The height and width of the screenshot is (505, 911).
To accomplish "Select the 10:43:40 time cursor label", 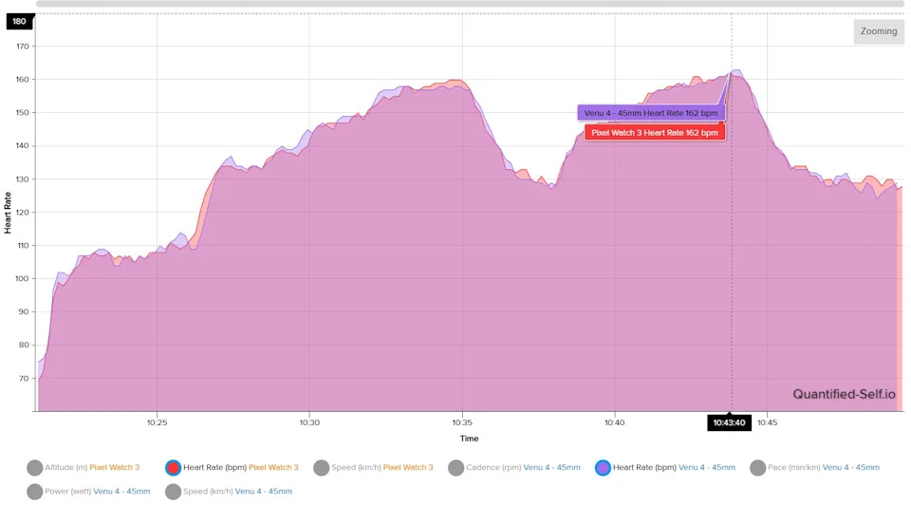I will tap(729, 422).
